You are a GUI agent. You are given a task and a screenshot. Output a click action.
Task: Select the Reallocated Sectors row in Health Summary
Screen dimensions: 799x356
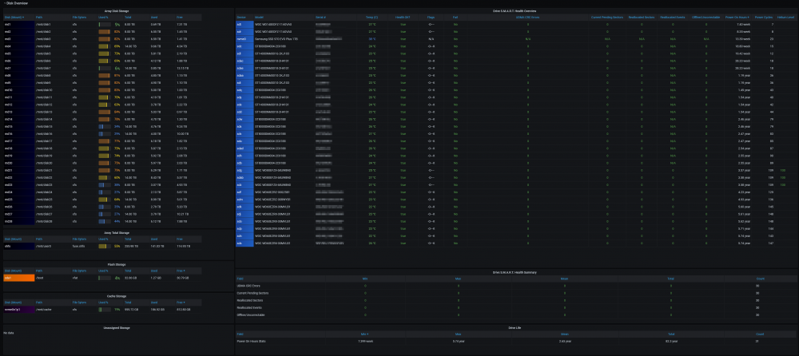click(516, 300)
